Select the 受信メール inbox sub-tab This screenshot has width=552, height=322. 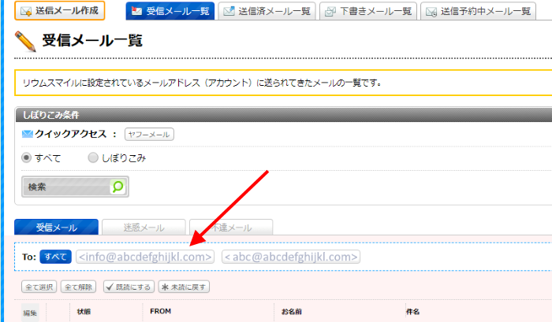(56, 227)
